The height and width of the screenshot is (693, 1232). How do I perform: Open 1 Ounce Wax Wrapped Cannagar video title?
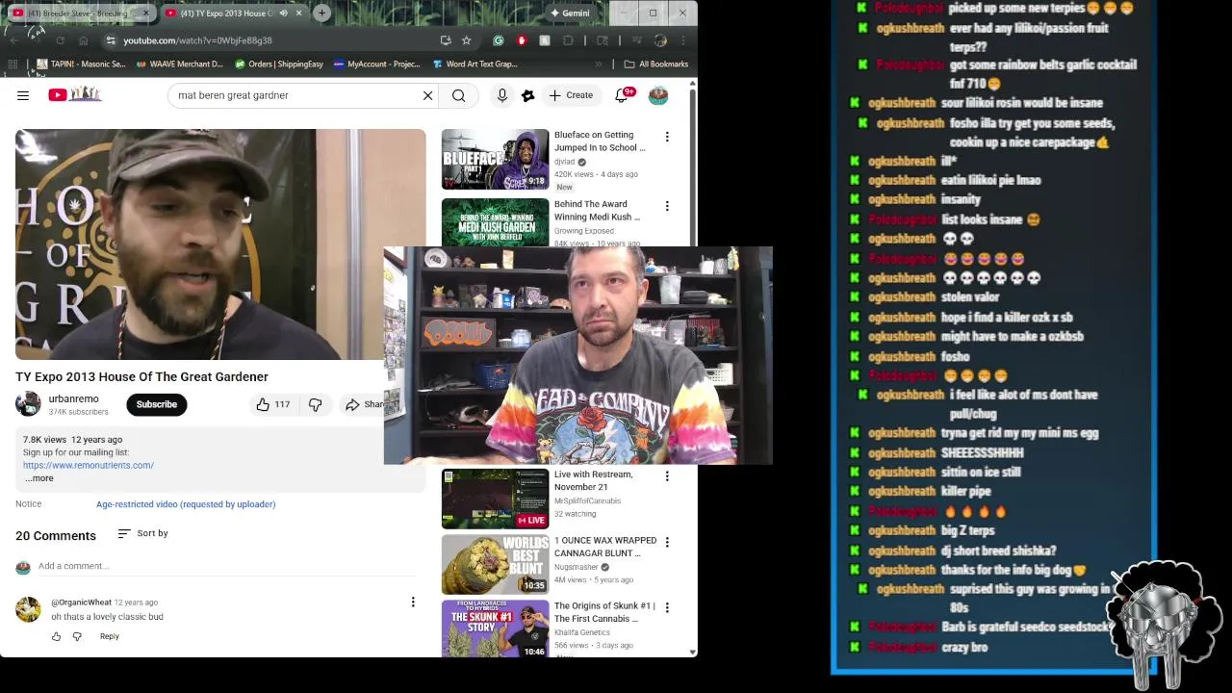(605, 547)
